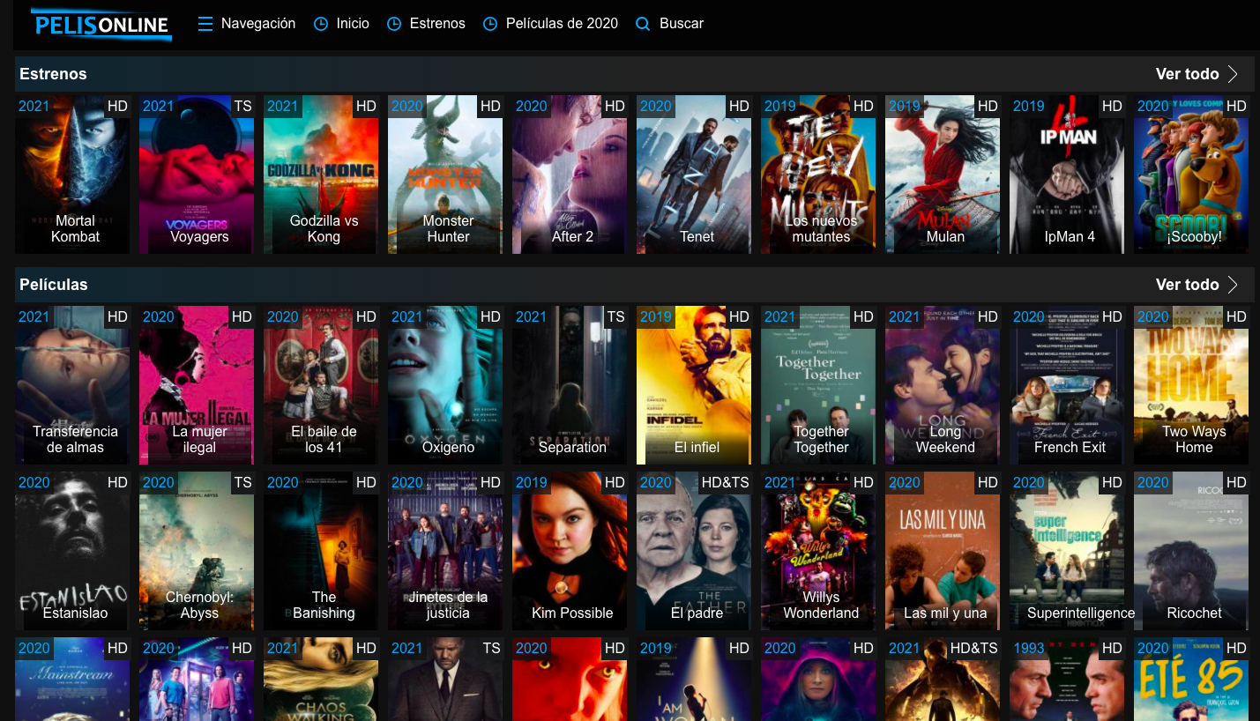
Task: Click Ver todo in the Películas section
Action: [x=1187, y=285]
